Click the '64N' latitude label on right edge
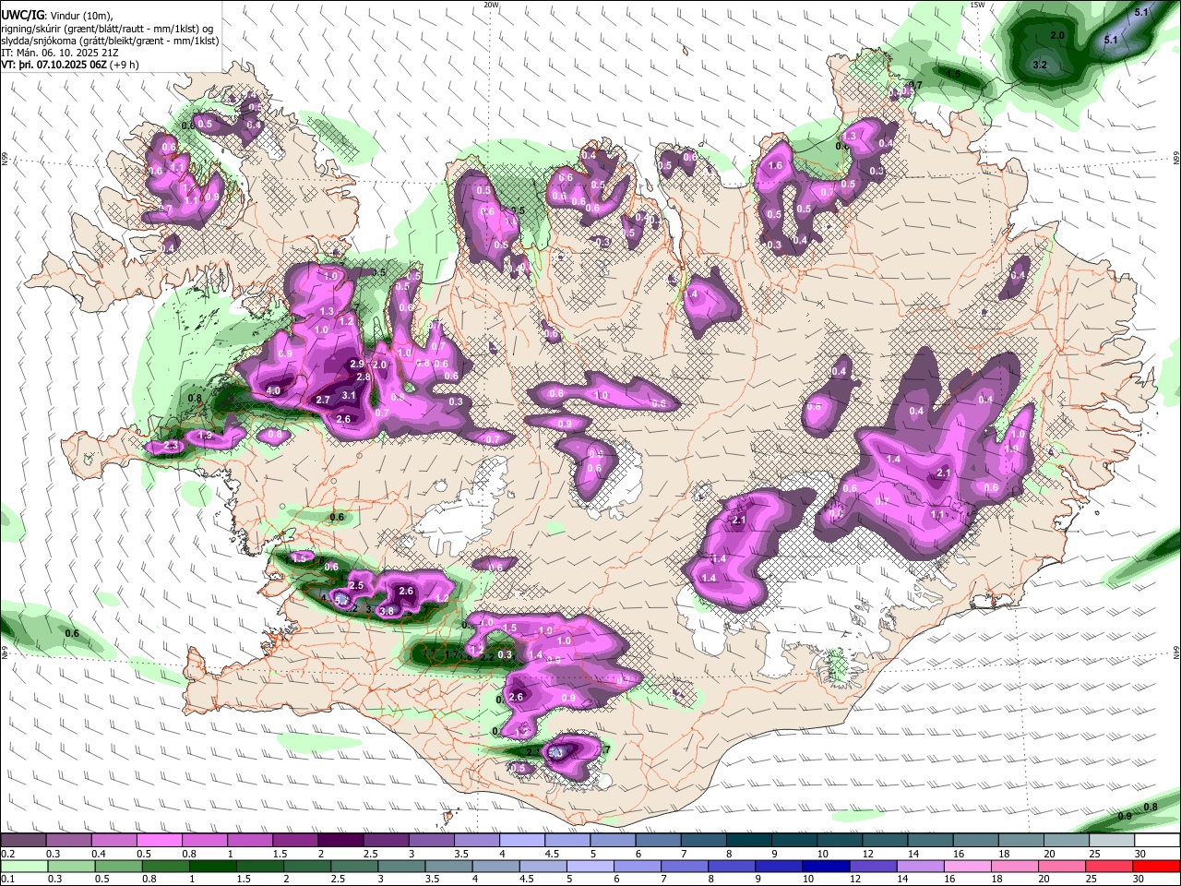 (x=1176, y=653)
